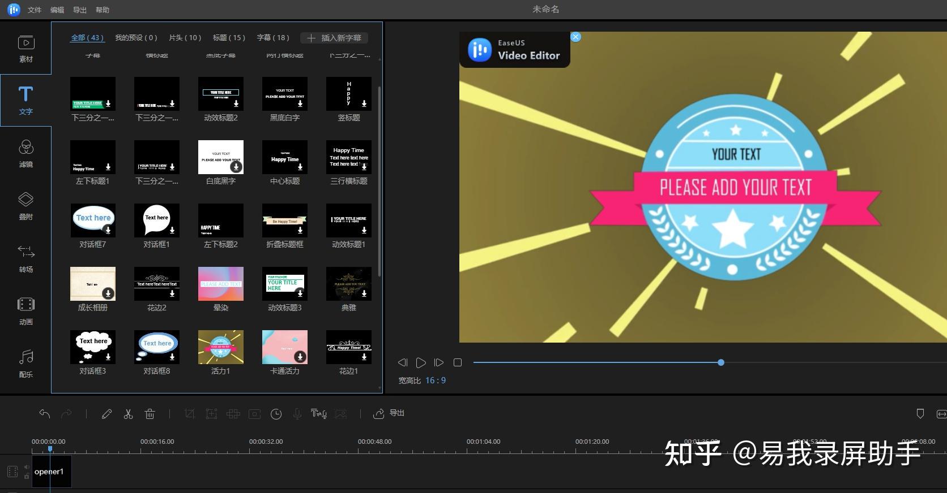The width and height of the screenshot is (947, 493).
Task: Click the text-to-speech conversion icon
Action: tap(318, 414)
